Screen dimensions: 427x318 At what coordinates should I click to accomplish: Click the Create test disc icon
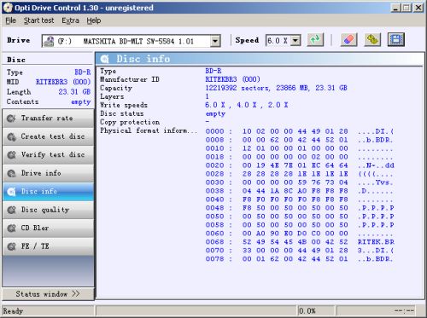pyautogui.click(x=11, y=136)
